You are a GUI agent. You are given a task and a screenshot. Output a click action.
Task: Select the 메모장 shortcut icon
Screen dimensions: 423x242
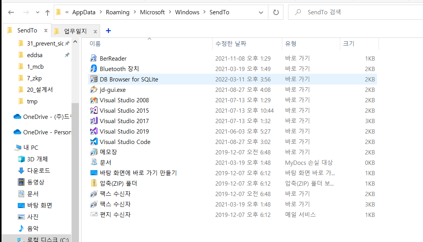(94, 152)
